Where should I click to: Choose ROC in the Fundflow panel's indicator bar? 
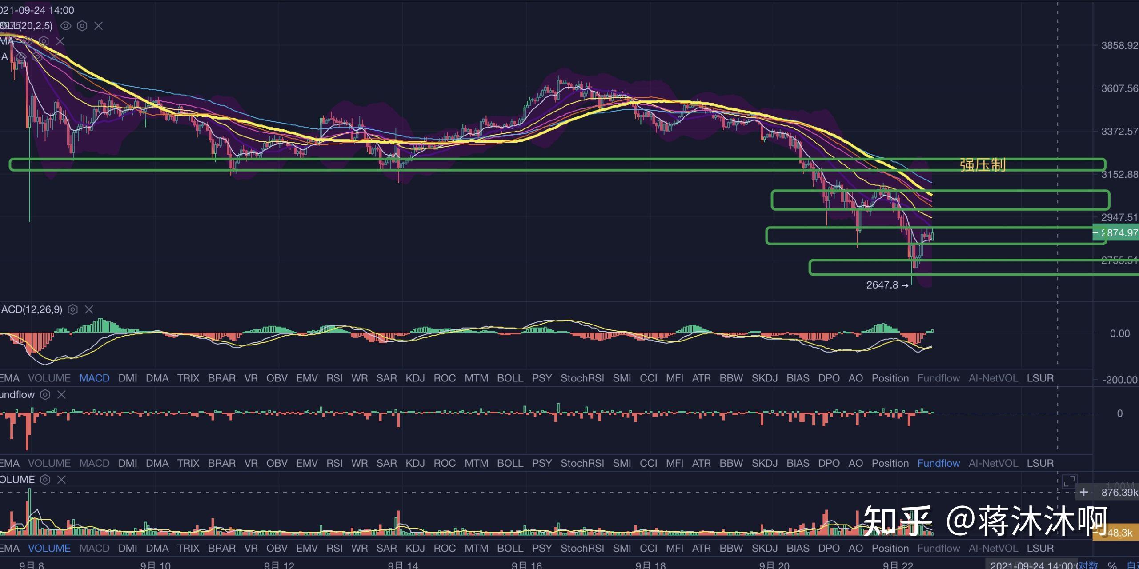(x=445, y=463)
